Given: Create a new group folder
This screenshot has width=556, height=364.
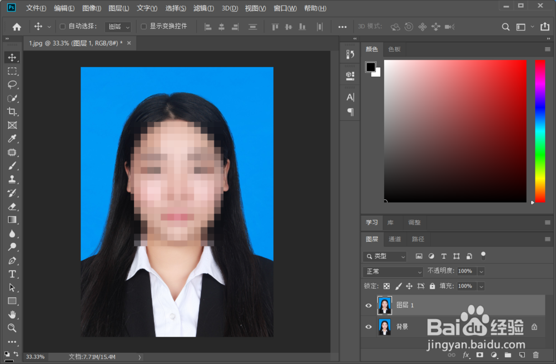Looking at the screenshot, I should pos(508,355).
